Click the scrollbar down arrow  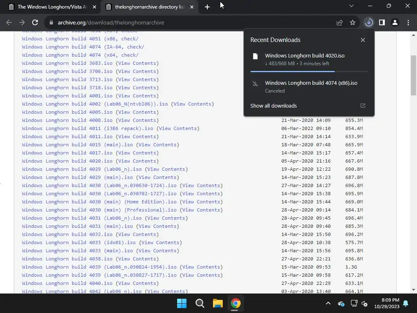413,290
